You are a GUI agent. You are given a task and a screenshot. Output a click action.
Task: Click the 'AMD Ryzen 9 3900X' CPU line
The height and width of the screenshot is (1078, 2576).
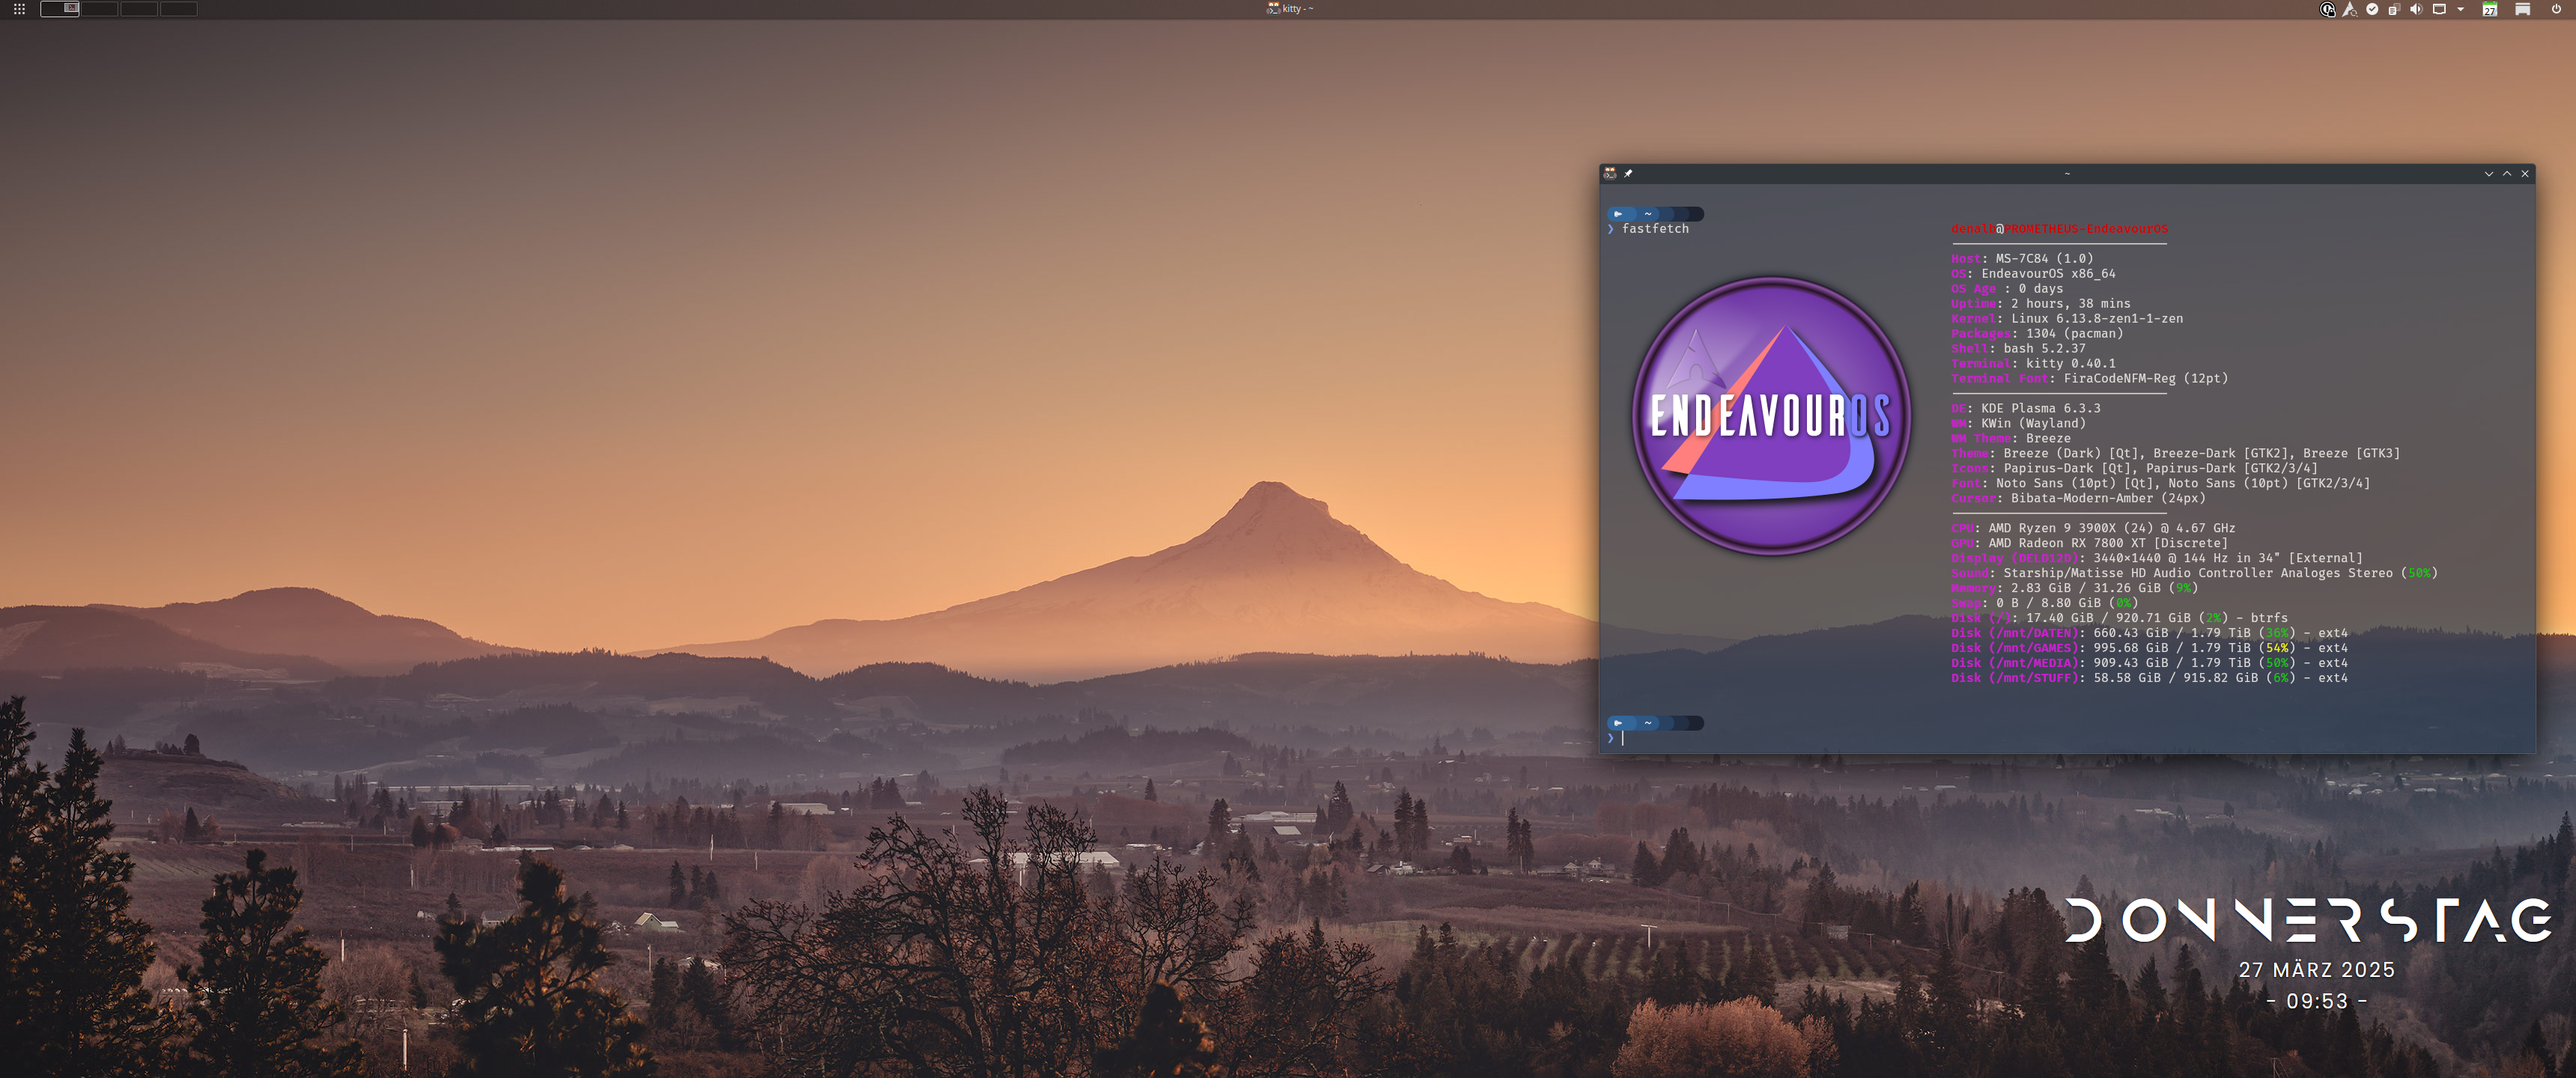pyautogui.click(x=2093, y=529)
